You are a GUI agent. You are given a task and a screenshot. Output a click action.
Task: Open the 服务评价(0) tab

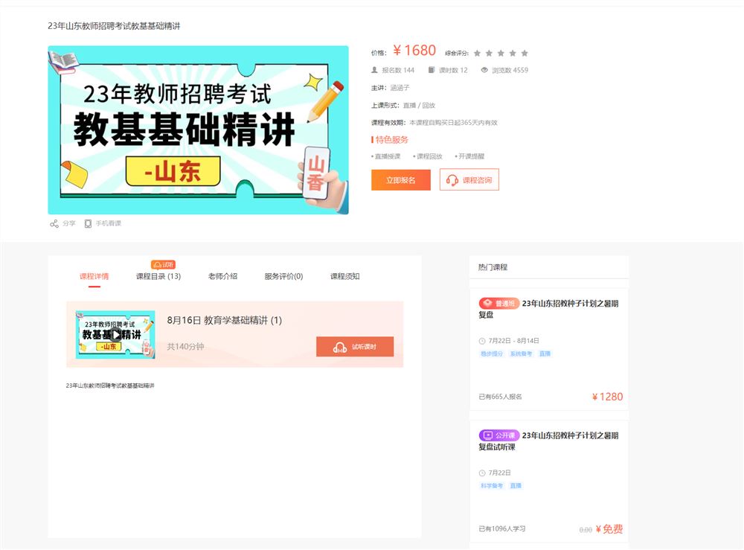click(x=283, y=276)
